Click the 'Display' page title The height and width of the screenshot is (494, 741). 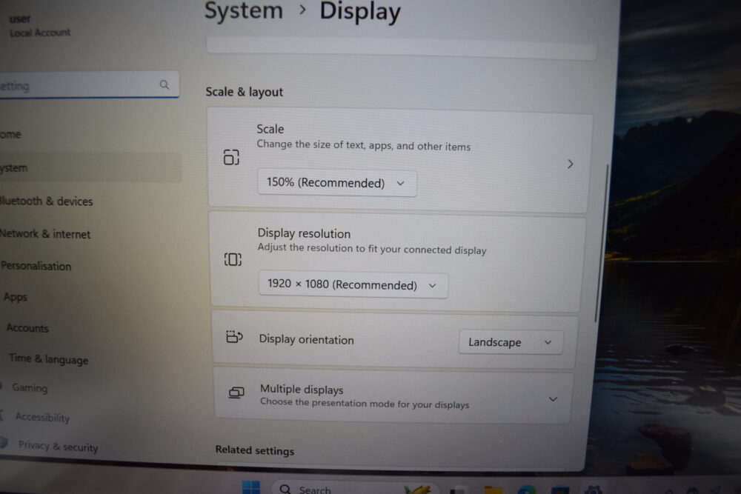[360, 11]
